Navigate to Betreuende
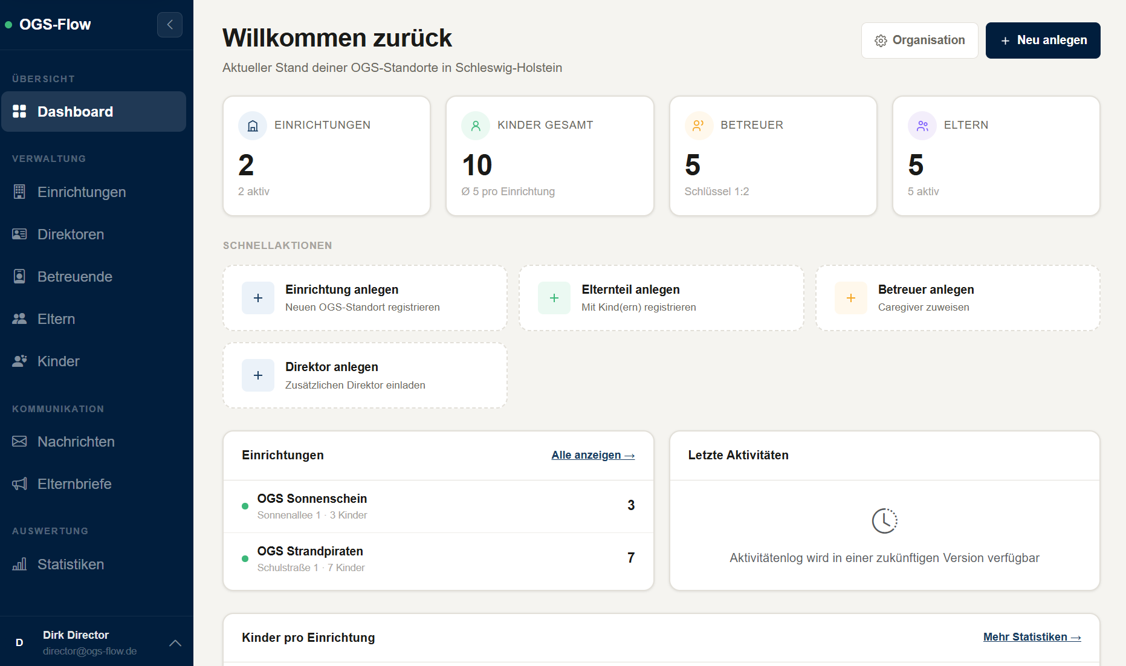 coord(94,276)
